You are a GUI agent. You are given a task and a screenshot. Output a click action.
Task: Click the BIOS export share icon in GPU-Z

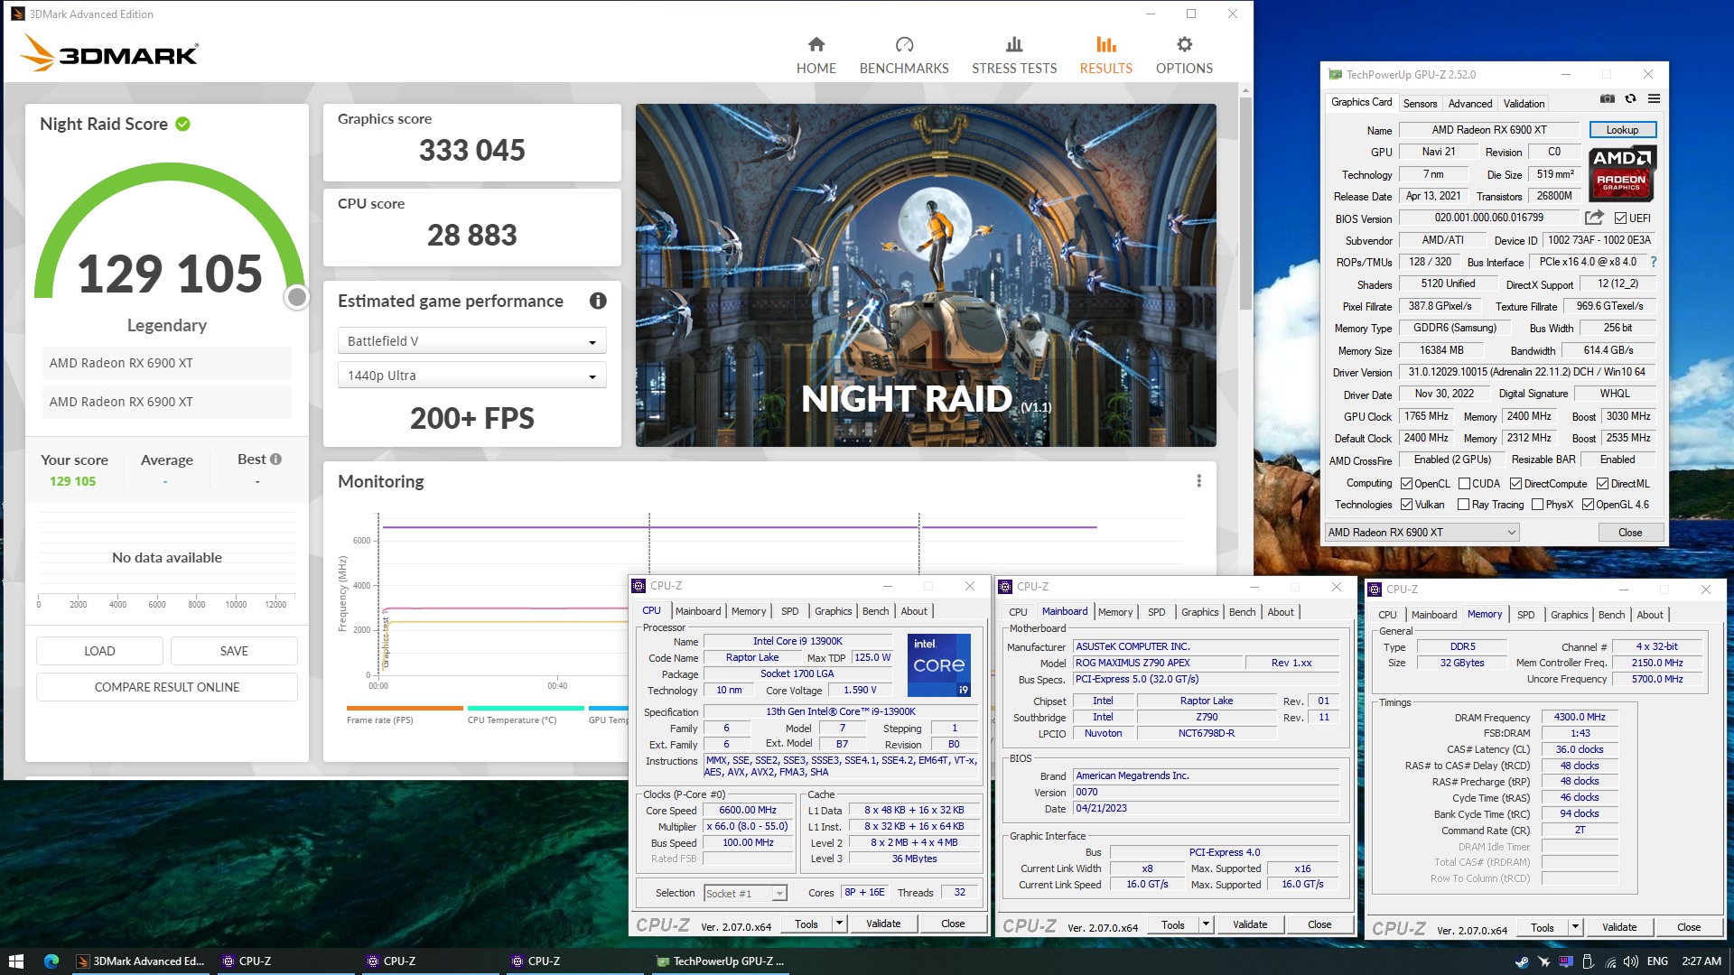[1594, 218]
